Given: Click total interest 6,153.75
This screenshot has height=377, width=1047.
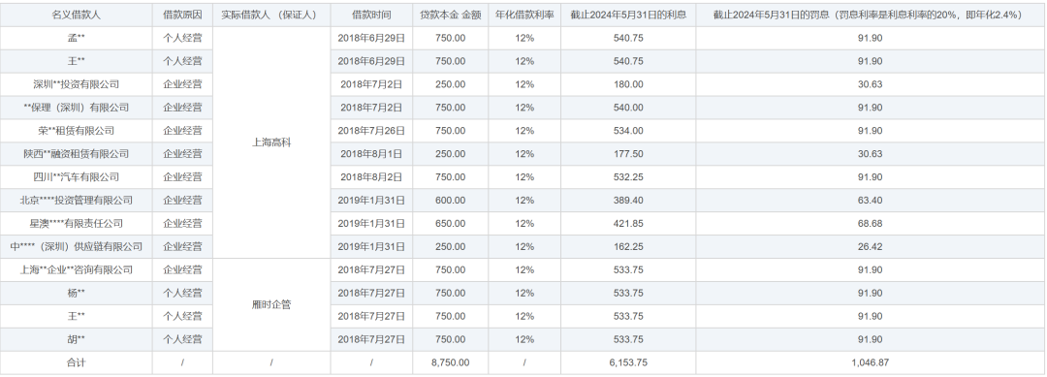Looking at the screenshot, I should tap(628, 362).
